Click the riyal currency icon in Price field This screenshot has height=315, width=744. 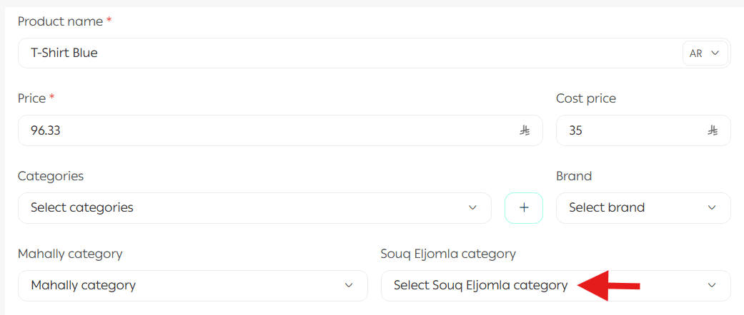pyautogui.click(x=525, y=130)
